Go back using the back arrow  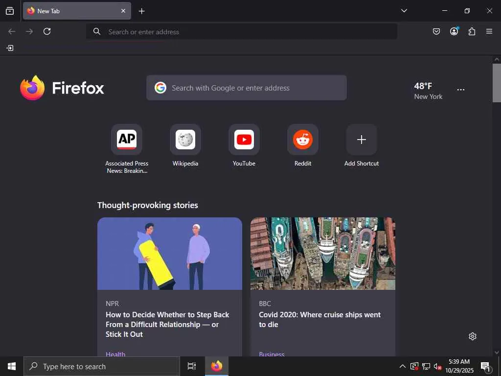[x=12, y=31]
